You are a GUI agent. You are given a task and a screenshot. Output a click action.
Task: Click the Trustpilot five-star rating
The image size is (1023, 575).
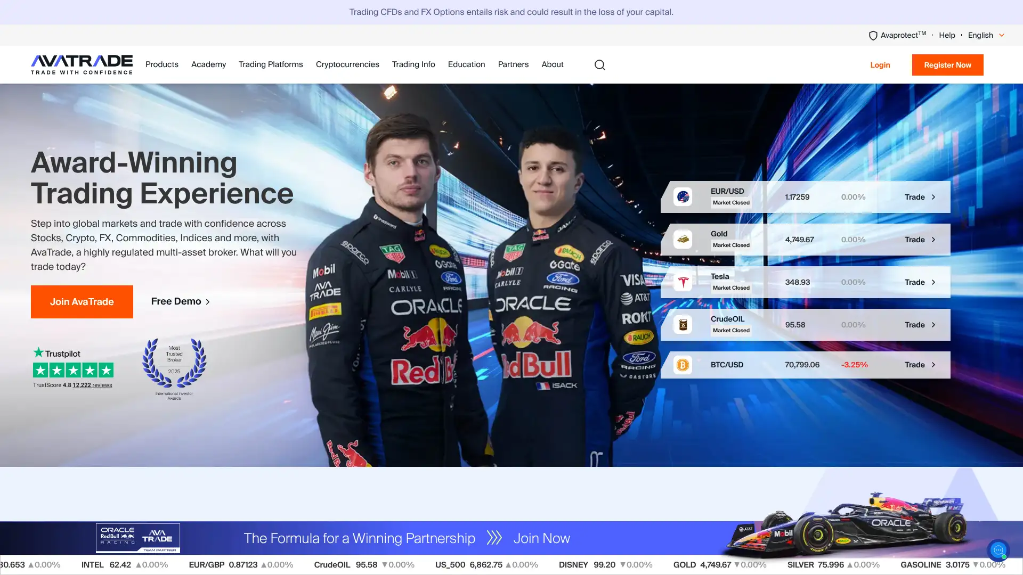(73, 370)
